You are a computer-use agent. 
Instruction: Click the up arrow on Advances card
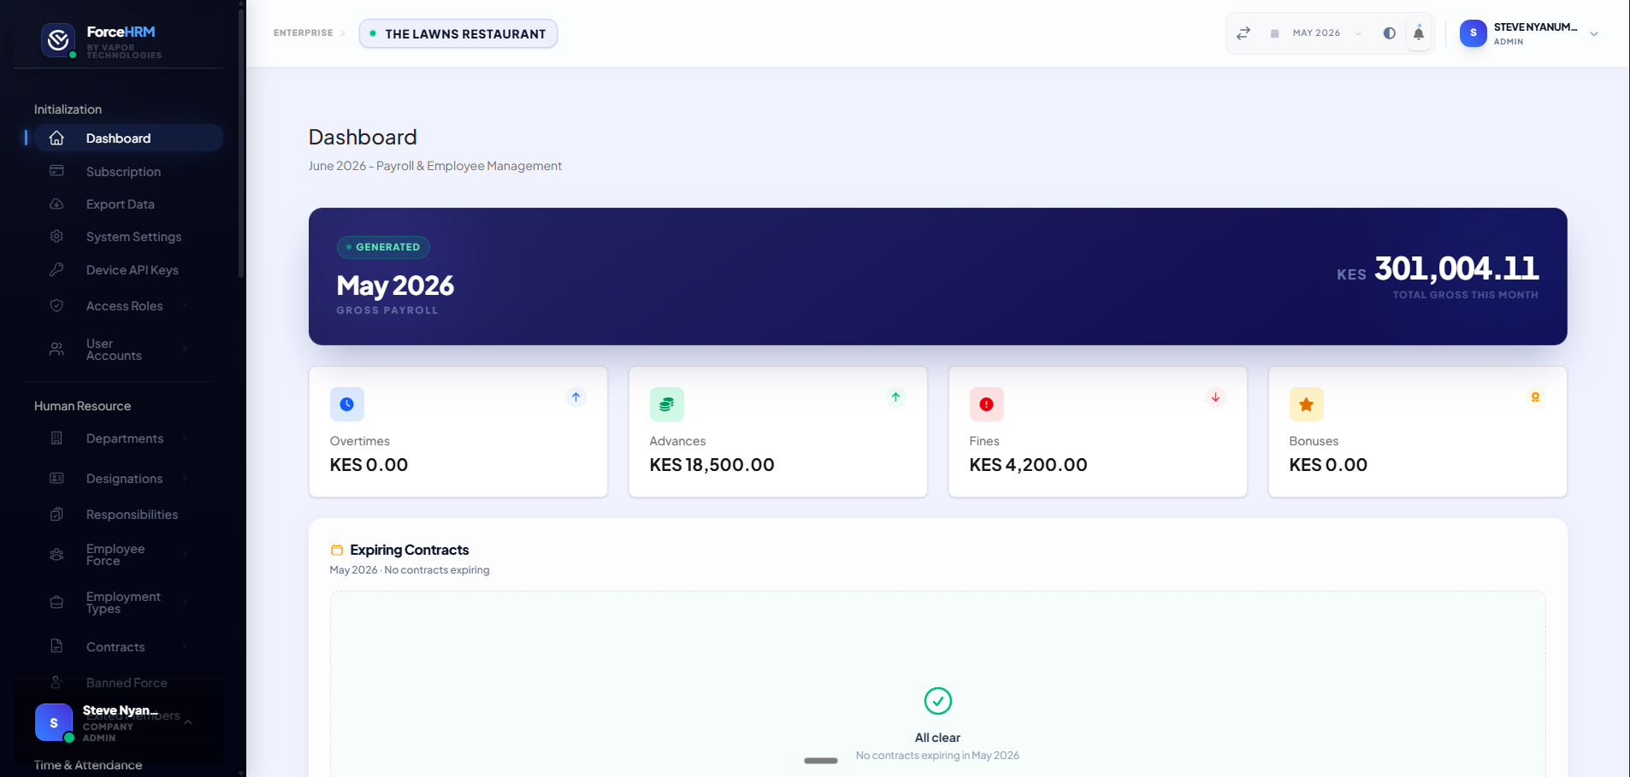[896, 397]
